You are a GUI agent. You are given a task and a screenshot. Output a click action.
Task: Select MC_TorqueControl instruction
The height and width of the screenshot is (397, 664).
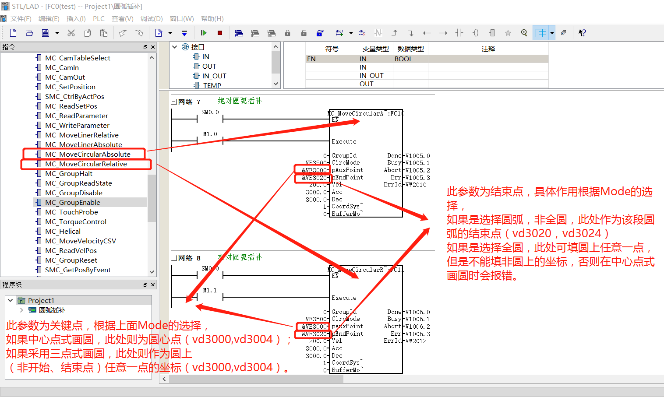click(x=76, y=221)
